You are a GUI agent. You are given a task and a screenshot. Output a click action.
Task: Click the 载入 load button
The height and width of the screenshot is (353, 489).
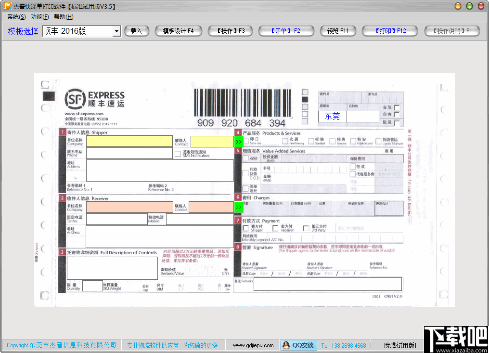point(137,31)
